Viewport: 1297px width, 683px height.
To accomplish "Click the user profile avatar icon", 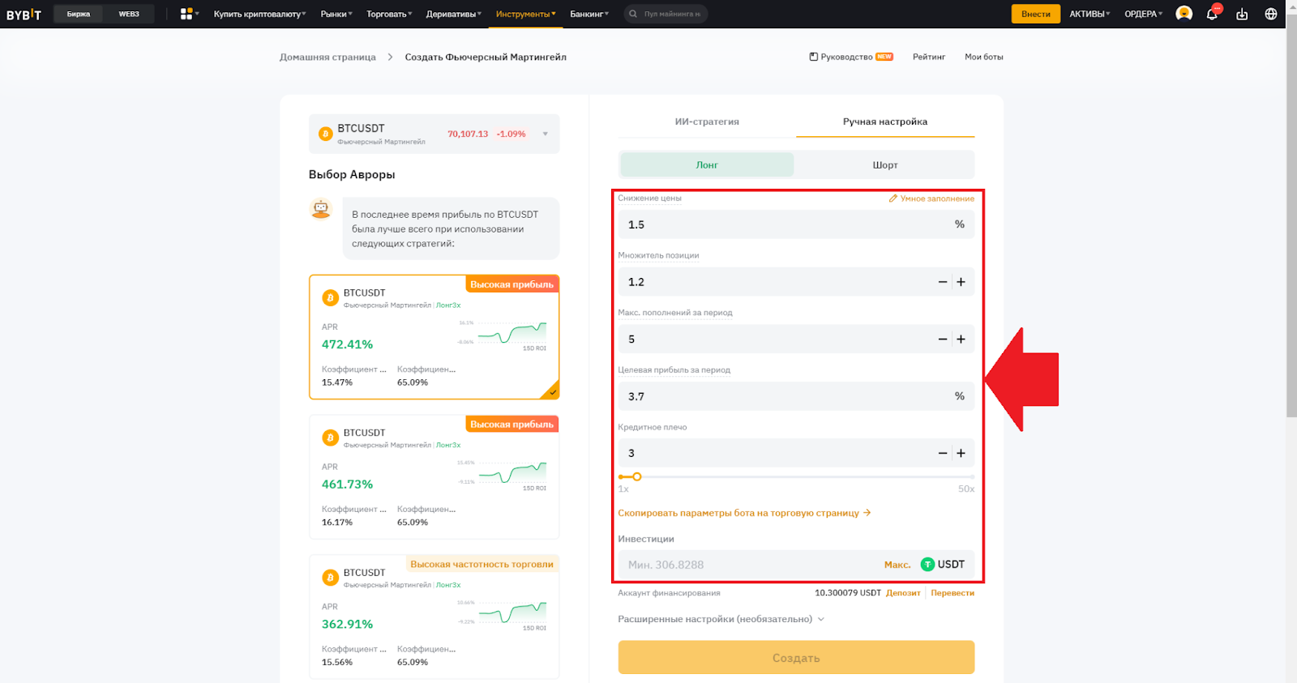I will 1184,14.
